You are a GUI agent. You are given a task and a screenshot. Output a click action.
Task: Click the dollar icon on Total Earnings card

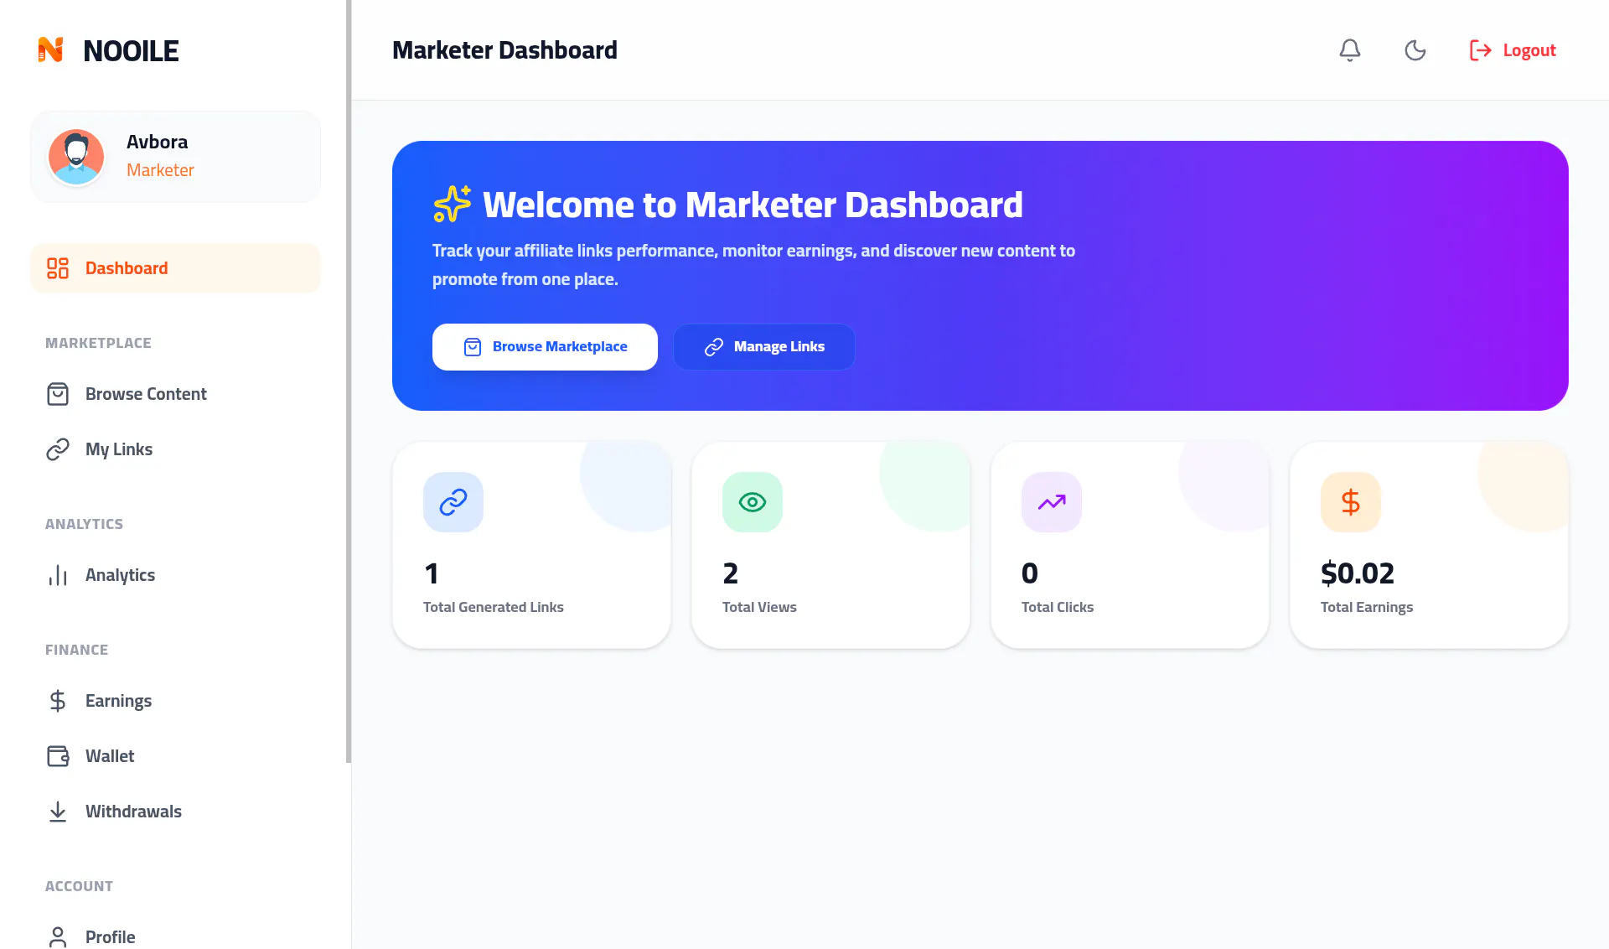coord(1351,502)
